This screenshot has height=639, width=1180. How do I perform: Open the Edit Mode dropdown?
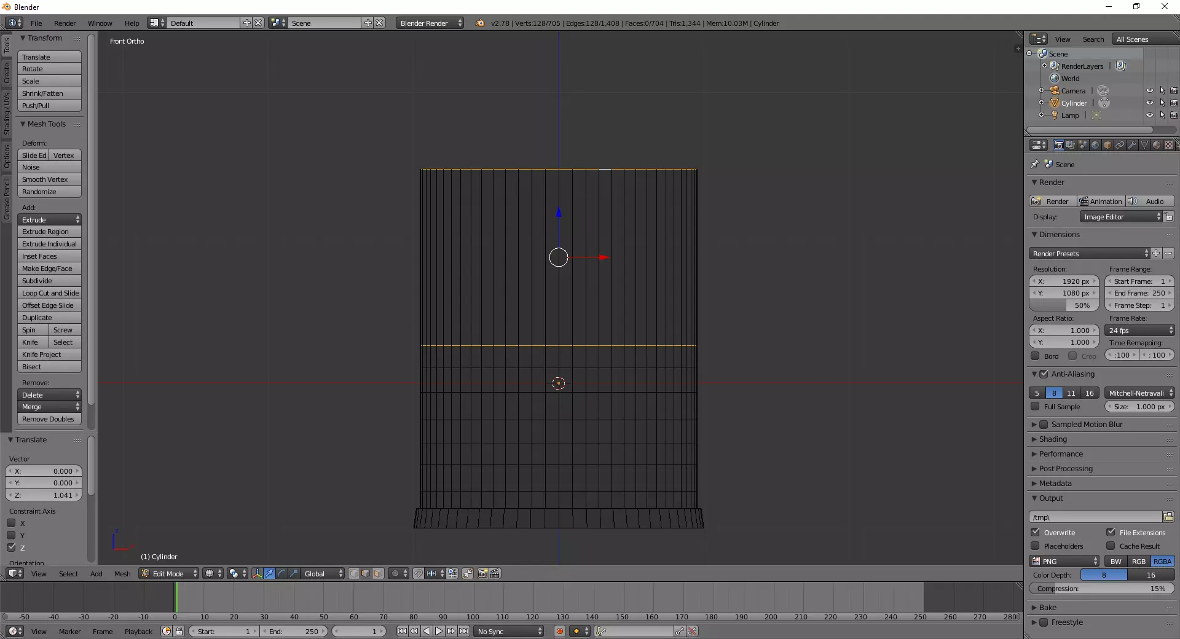[168, 573]
